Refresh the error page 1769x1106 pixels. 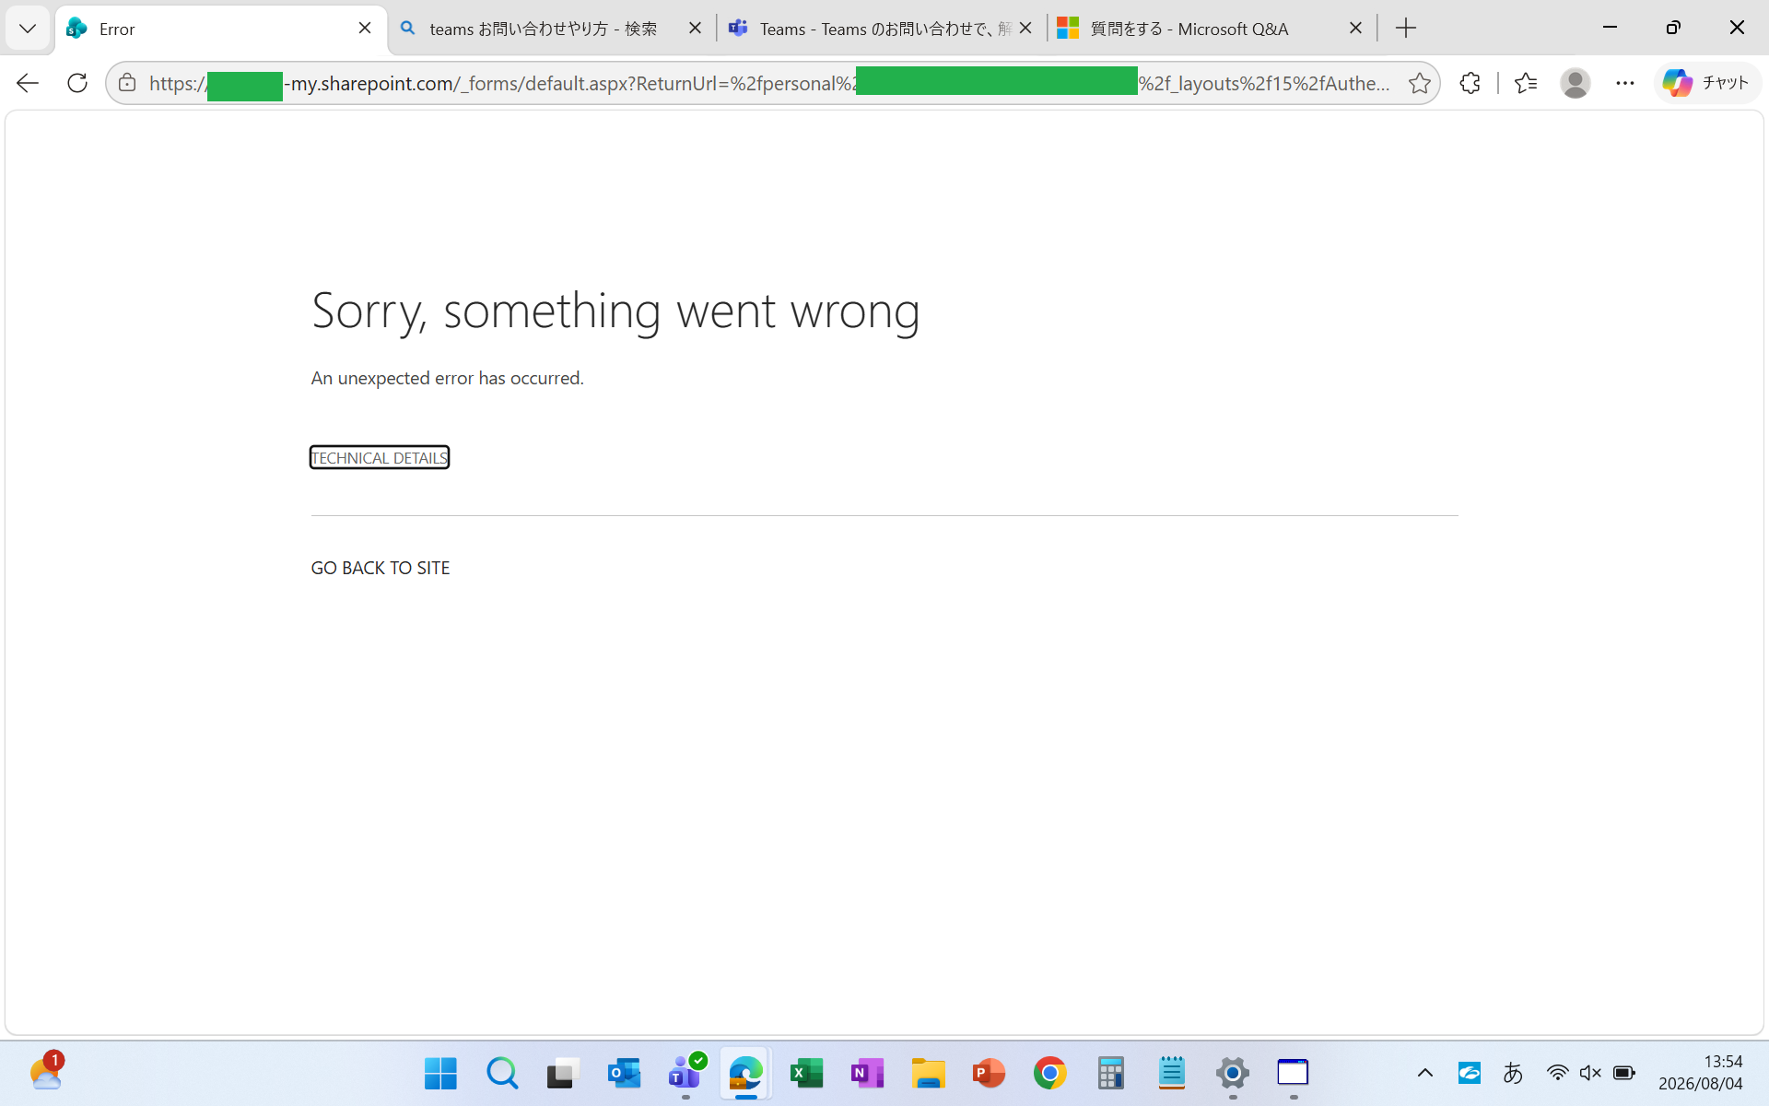point(77,83)
